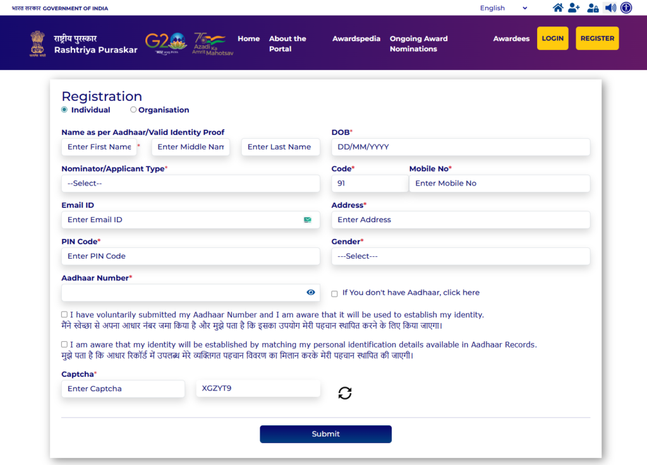647x465 pixels.
Task: Open the Gender select dropdown
Action: [x=460, y=256]
